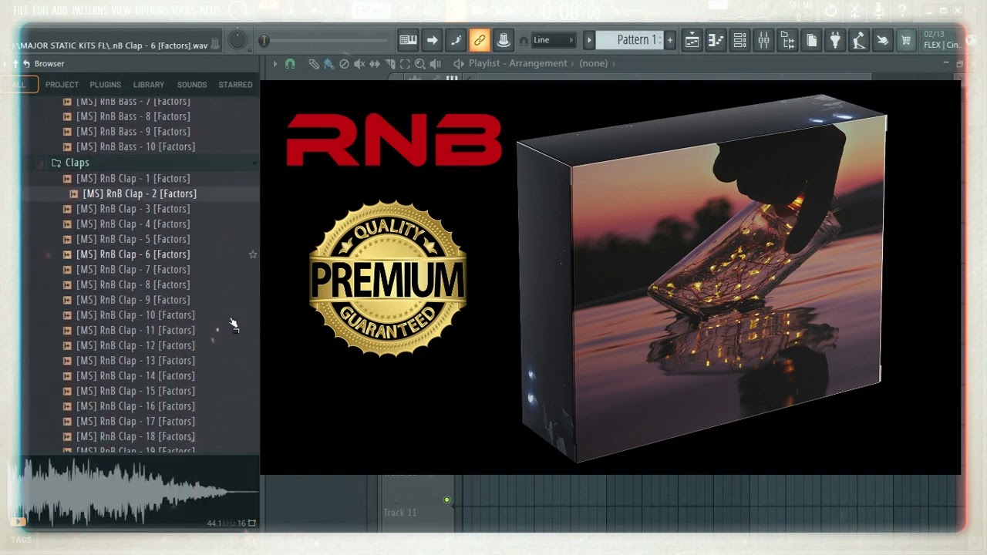Select the paint brush tool in Playlist
The height and width of the screenshot is (555, 987).
coord(328,64)
